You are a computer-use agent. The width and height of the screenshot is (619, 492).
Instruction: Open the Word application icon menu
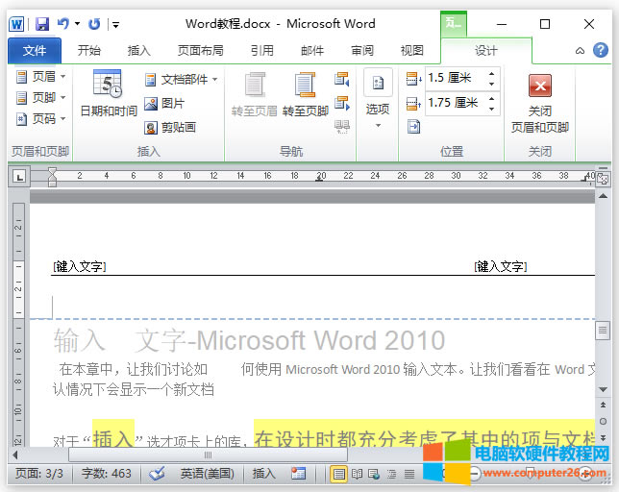(16, 24)
